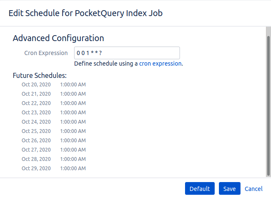
Task: Click the Oct 27, 2020 schedule date
Action: [36, 149]
